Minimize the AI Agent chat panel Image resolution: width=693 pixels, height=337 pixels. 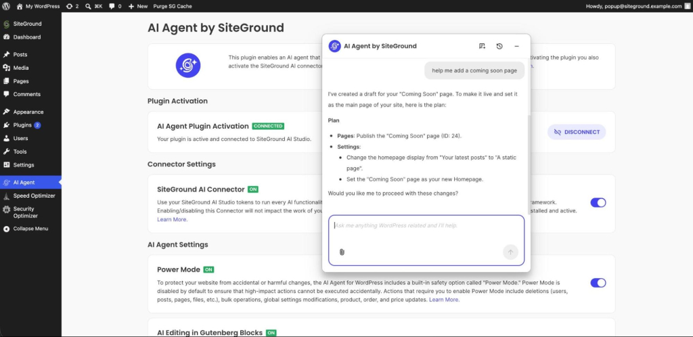click(516, 46)
